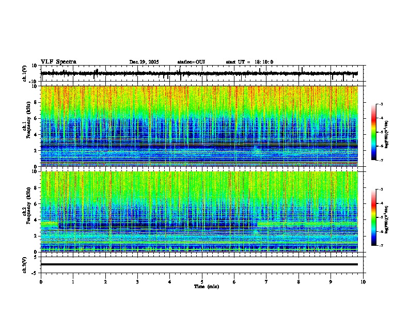Click time axis tick label "5"

pos(202,282)
